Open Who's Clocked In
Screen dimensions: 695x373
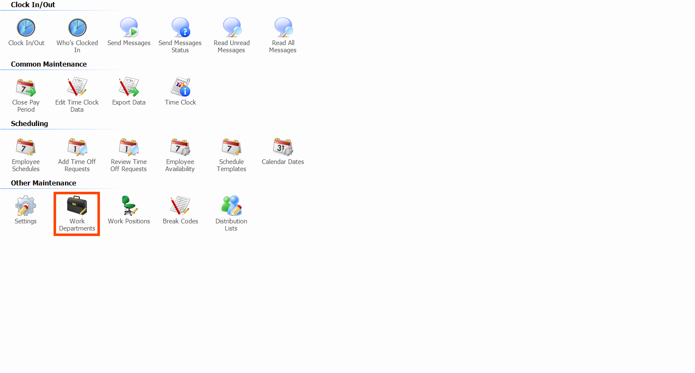(77, 35)
